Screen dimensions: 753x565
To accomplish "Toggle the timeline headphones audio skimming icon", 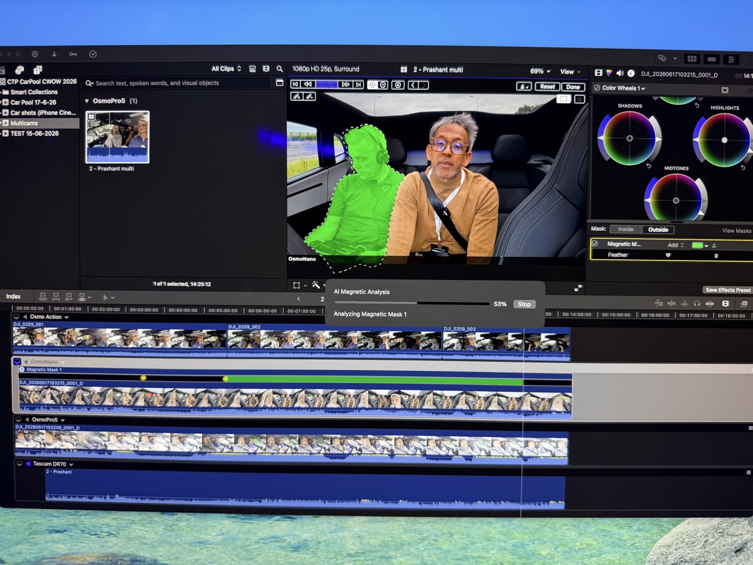I will [697, 303].
